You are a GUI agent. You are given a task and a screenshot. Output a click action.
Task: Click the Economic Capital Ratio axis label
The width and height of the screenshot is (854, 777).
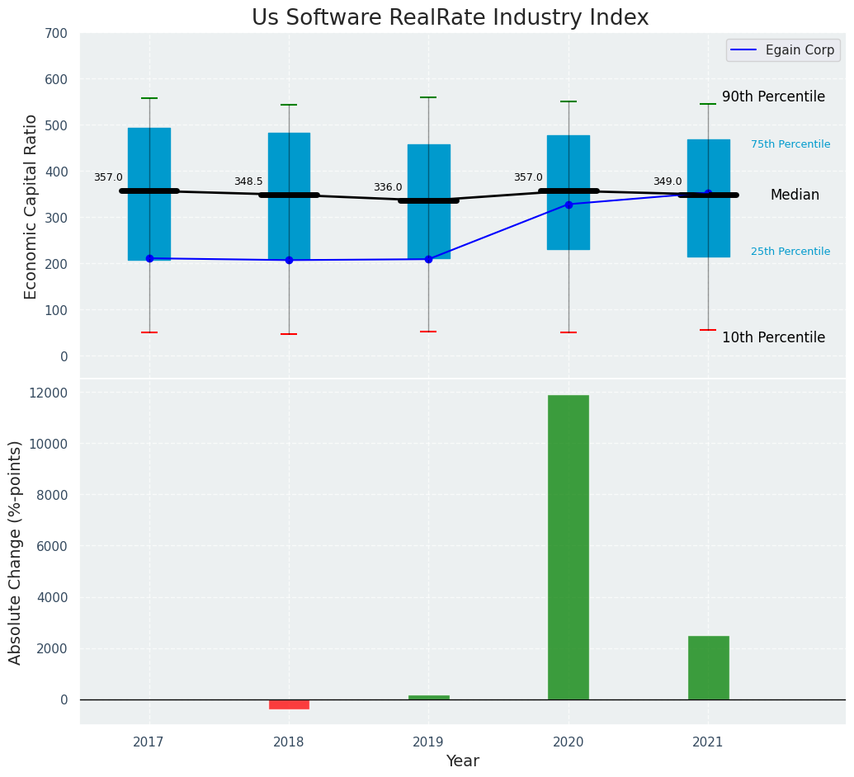coord(31,206)
